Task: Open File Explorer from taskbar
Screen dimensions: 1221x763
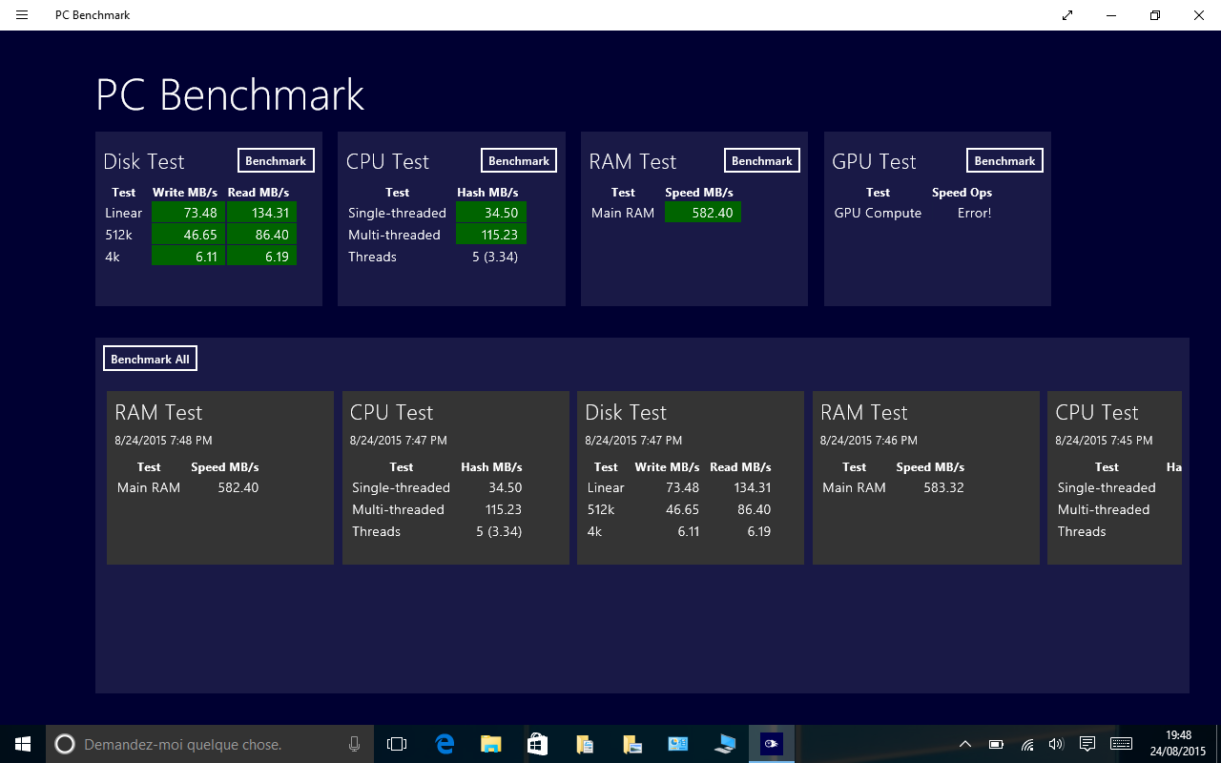Action: (x=490, y=744)
